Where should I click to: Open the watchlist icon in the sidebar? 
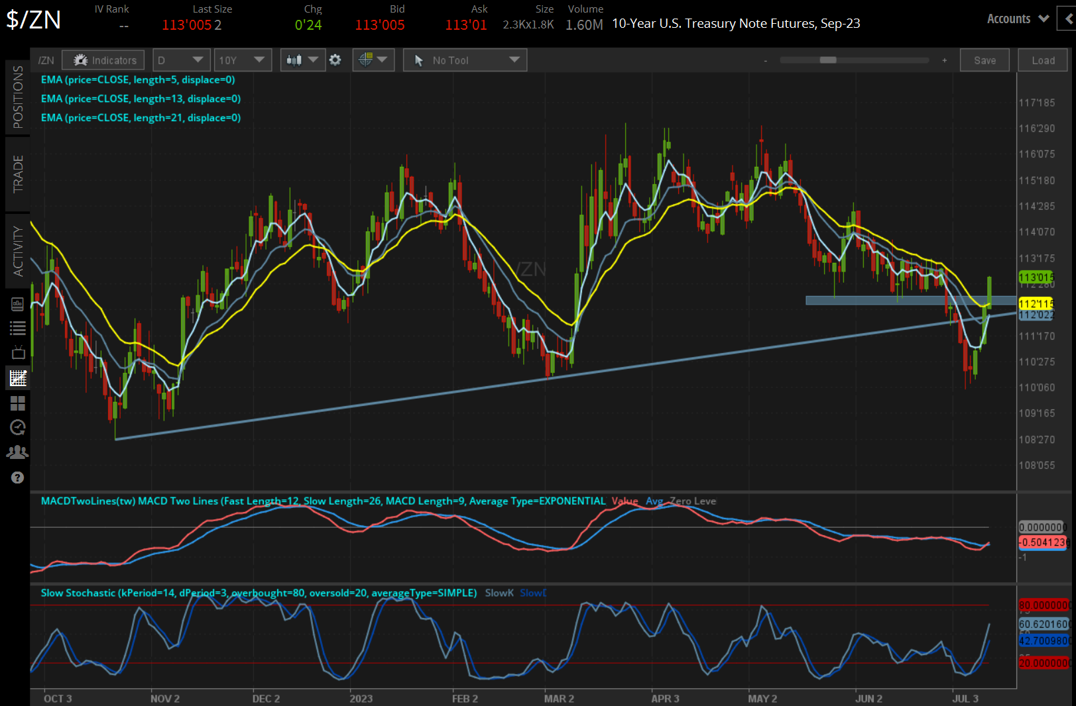(x=17, y=327)
